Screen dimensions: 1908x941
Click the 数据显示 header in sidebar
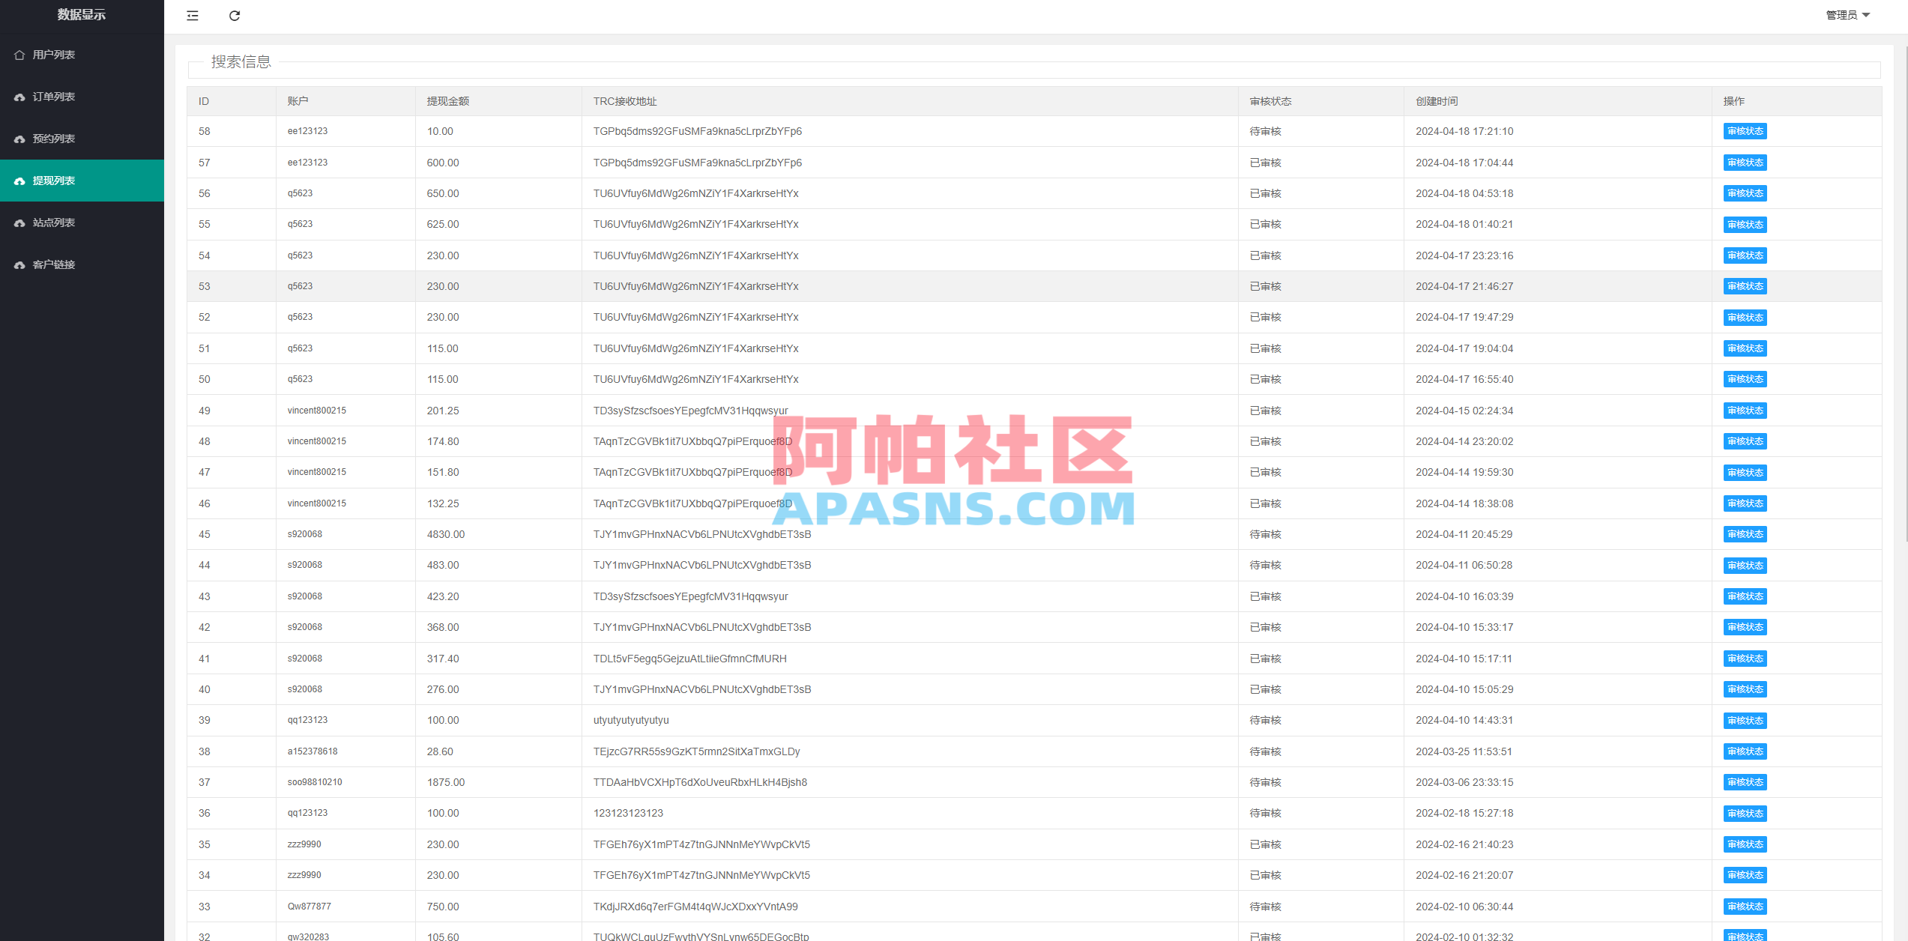tap(82, 14)
